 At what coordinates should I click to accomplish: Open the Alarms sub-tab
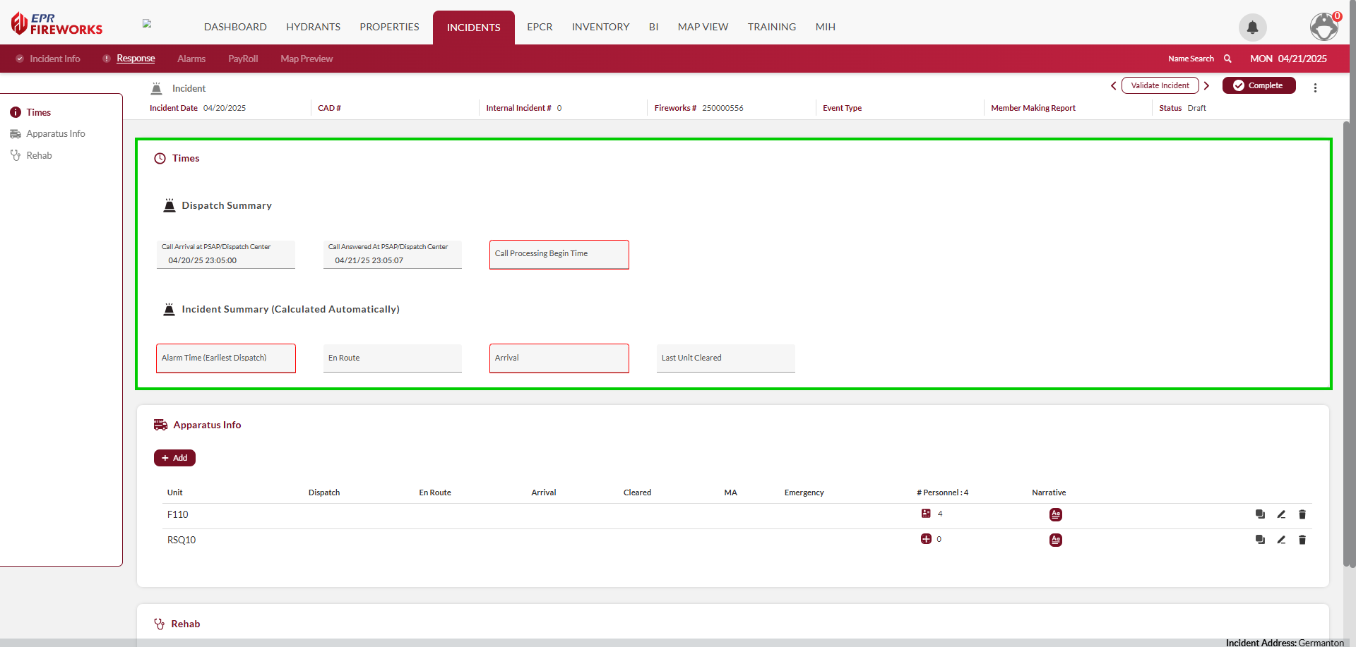click(x=191, y=59)
